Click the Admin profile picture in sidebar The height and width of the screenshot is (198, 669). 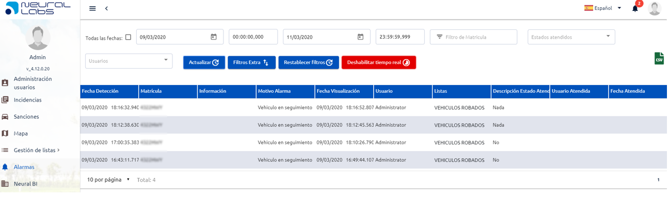pos(38,37)
